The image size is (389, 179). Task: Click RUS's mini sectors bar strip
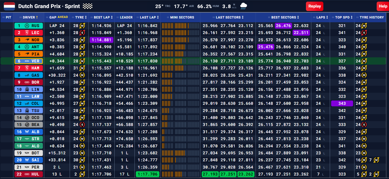181,26
